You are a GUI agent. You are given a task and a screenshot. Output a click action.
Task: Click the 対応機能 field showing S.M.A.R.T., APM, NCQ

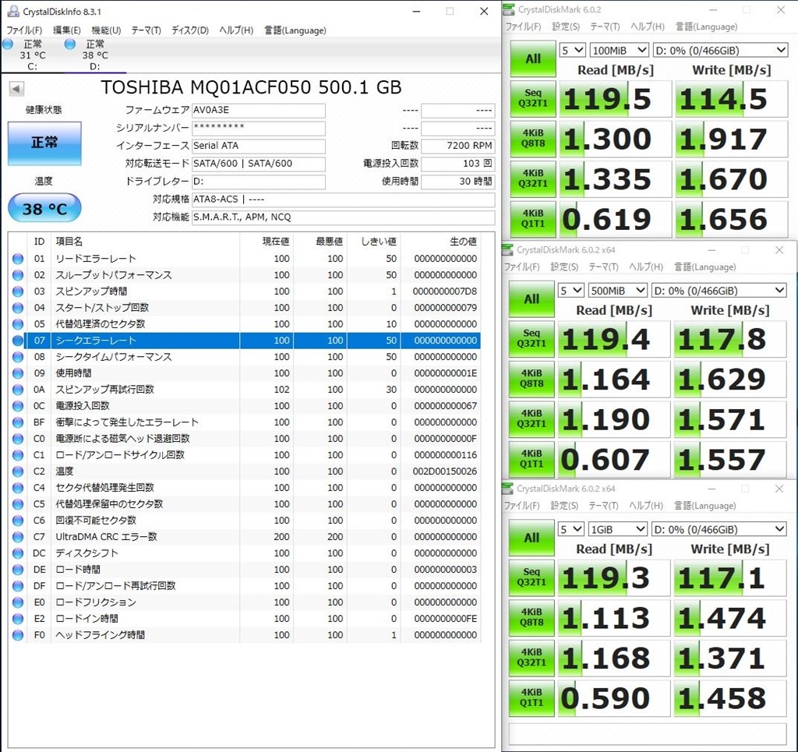coord(343,217)
